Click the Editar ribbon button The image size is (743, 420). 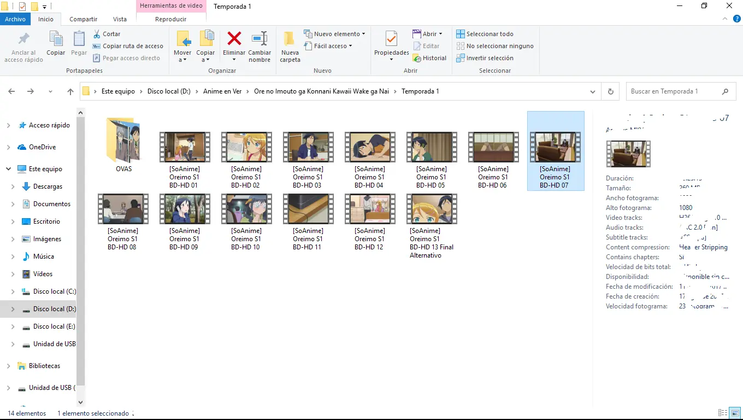pos(426,46)
